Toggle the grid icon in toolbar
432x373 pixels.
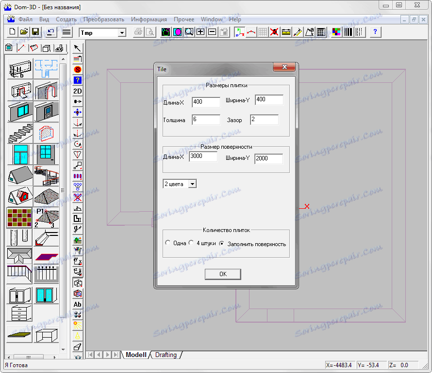[x=263, y=32]
